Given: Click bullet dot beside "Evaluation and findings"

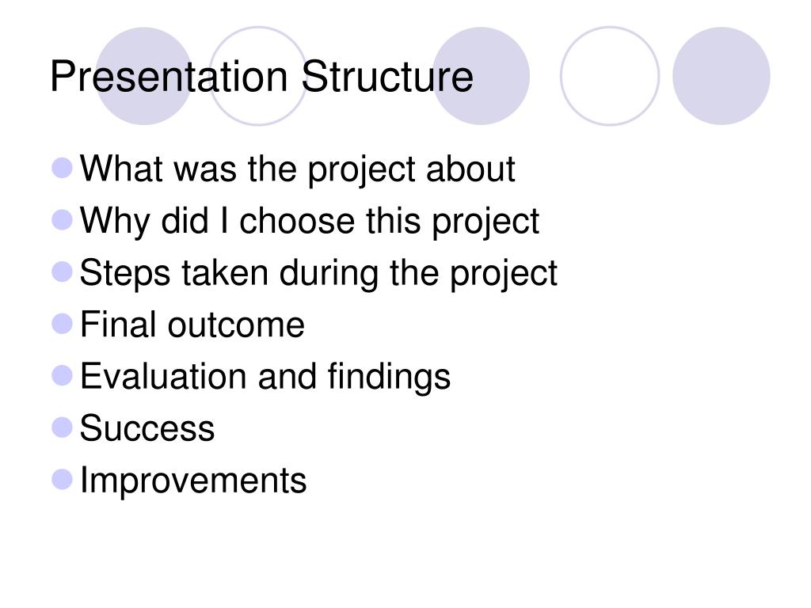Looking at the screenshot, I should pyautogui.click(x=62, y=376).
